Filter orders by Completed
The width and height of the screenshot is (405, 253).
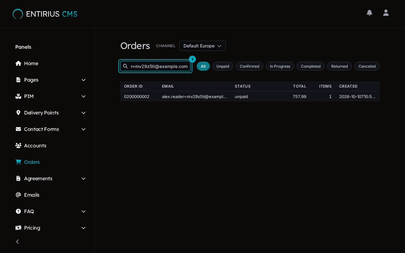(311, 66)
